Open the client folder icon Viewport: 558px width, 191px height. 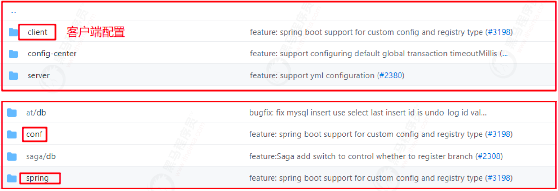tap(13, 32)
